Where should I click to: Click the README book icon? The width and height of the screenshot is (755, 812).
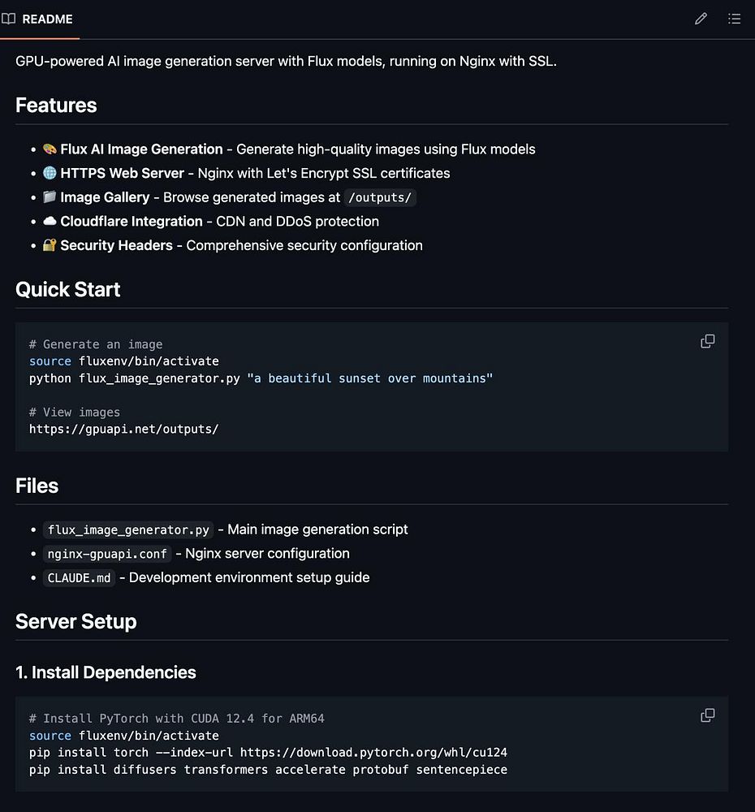pyautogui.click(x=9, y=19)
